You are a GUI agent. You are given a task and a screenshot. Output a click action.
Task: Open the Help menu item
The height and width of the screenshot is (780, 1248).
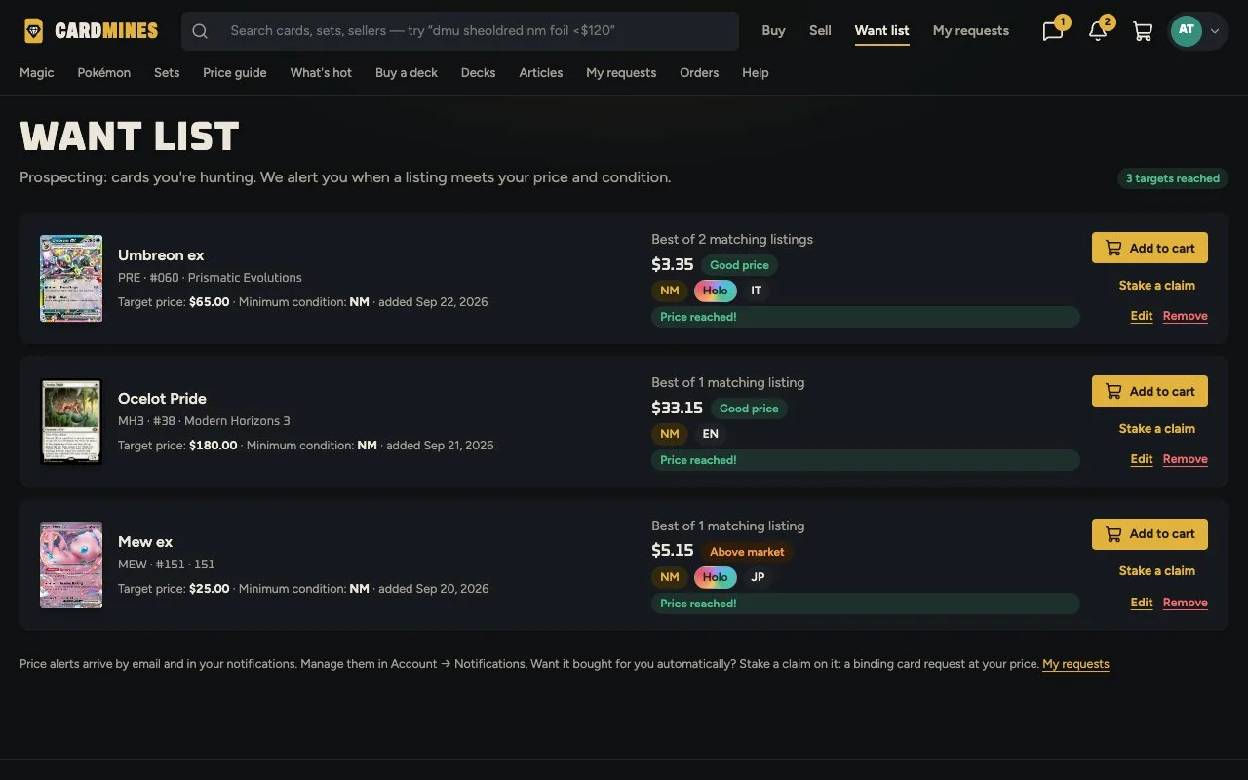[756, 73]
